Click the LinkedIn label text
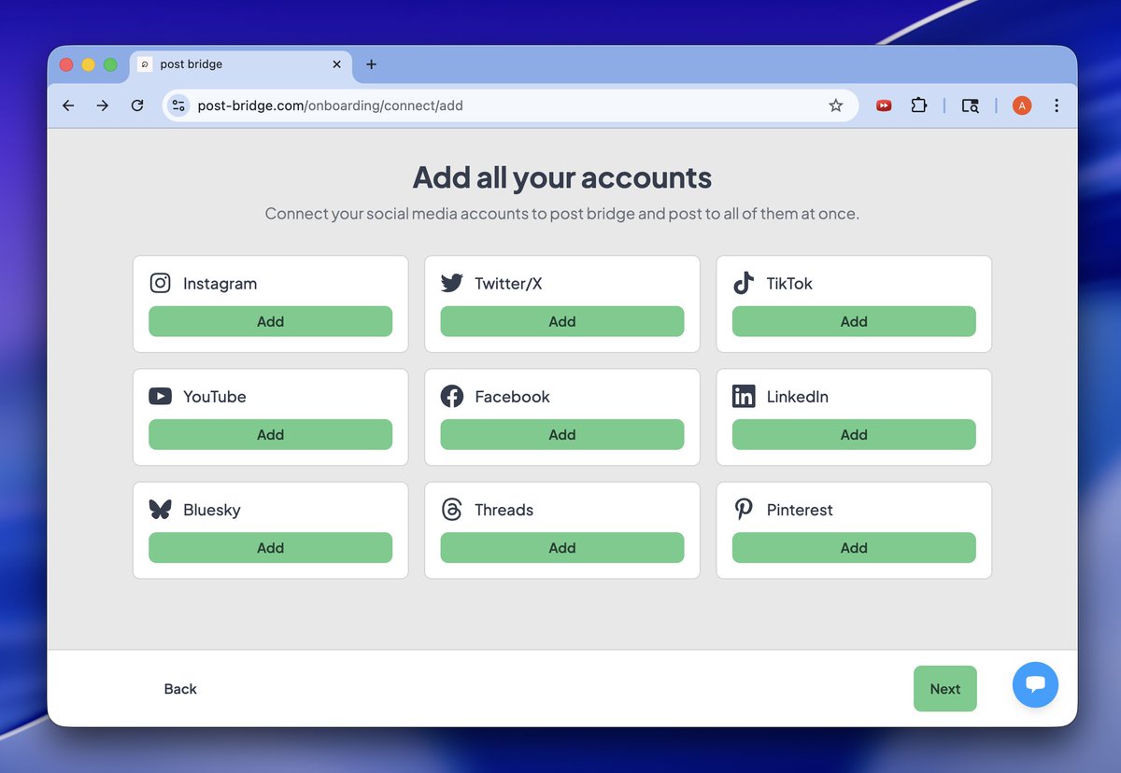The image size is (1121, 773). click(798, 397)
